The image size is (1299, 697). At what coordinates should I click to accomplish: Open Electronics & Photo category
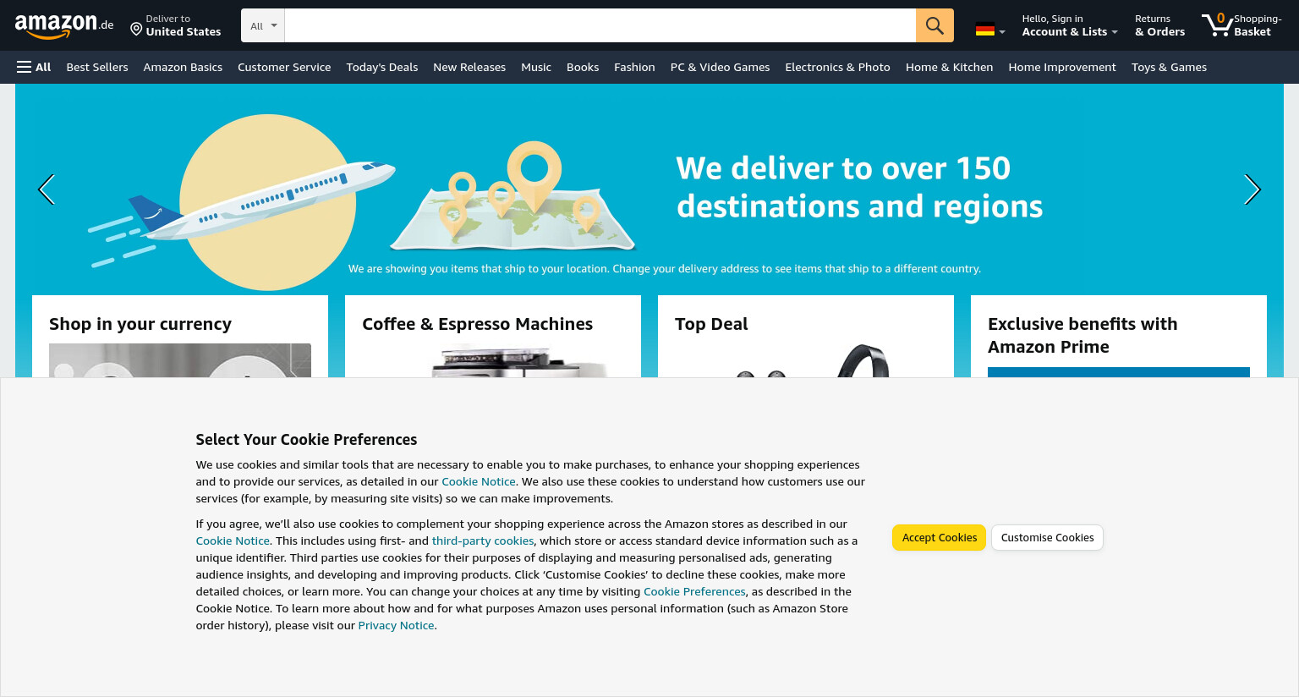(837, 67)
